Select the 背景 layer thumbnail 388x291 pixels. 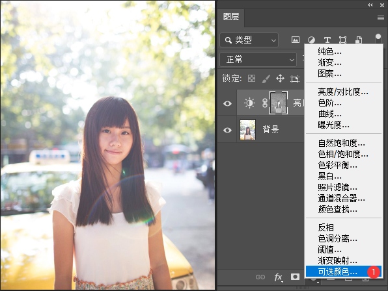pos(247,130)
